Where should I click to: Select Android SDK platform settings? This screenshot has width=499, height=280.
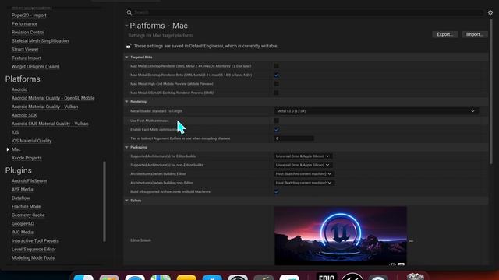click(24, 115)
